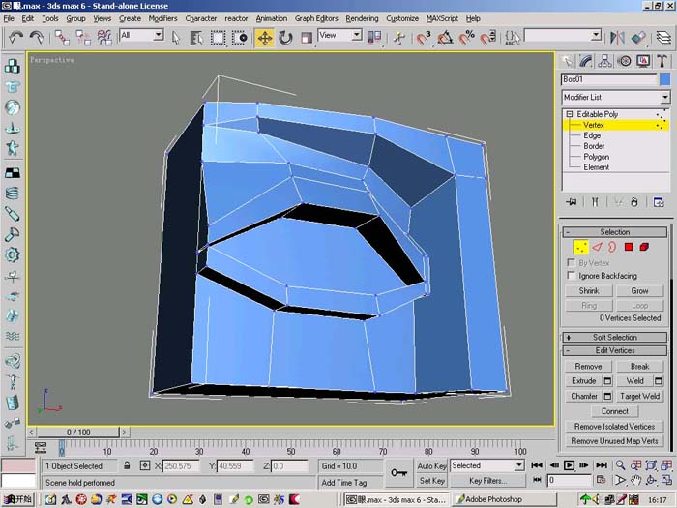Click the Grow selection button

639,290
